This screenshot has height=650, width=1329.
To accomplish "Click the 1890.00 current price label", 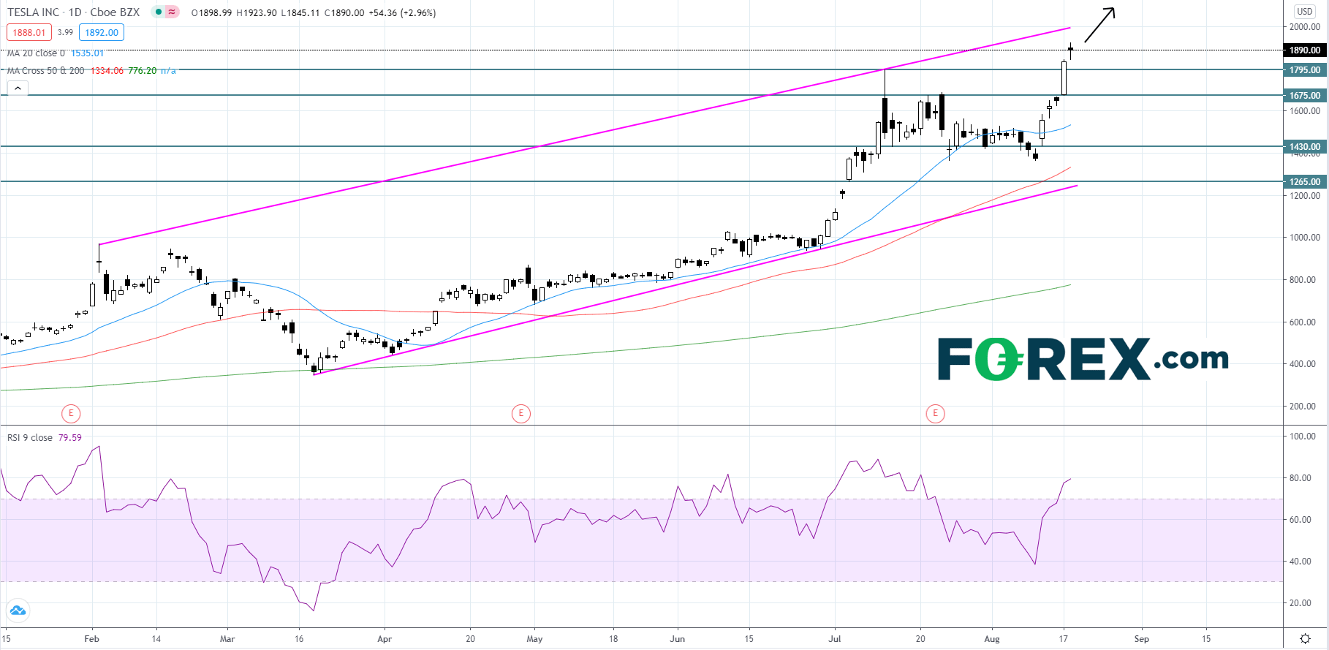I will click(x=1305, y=50).
